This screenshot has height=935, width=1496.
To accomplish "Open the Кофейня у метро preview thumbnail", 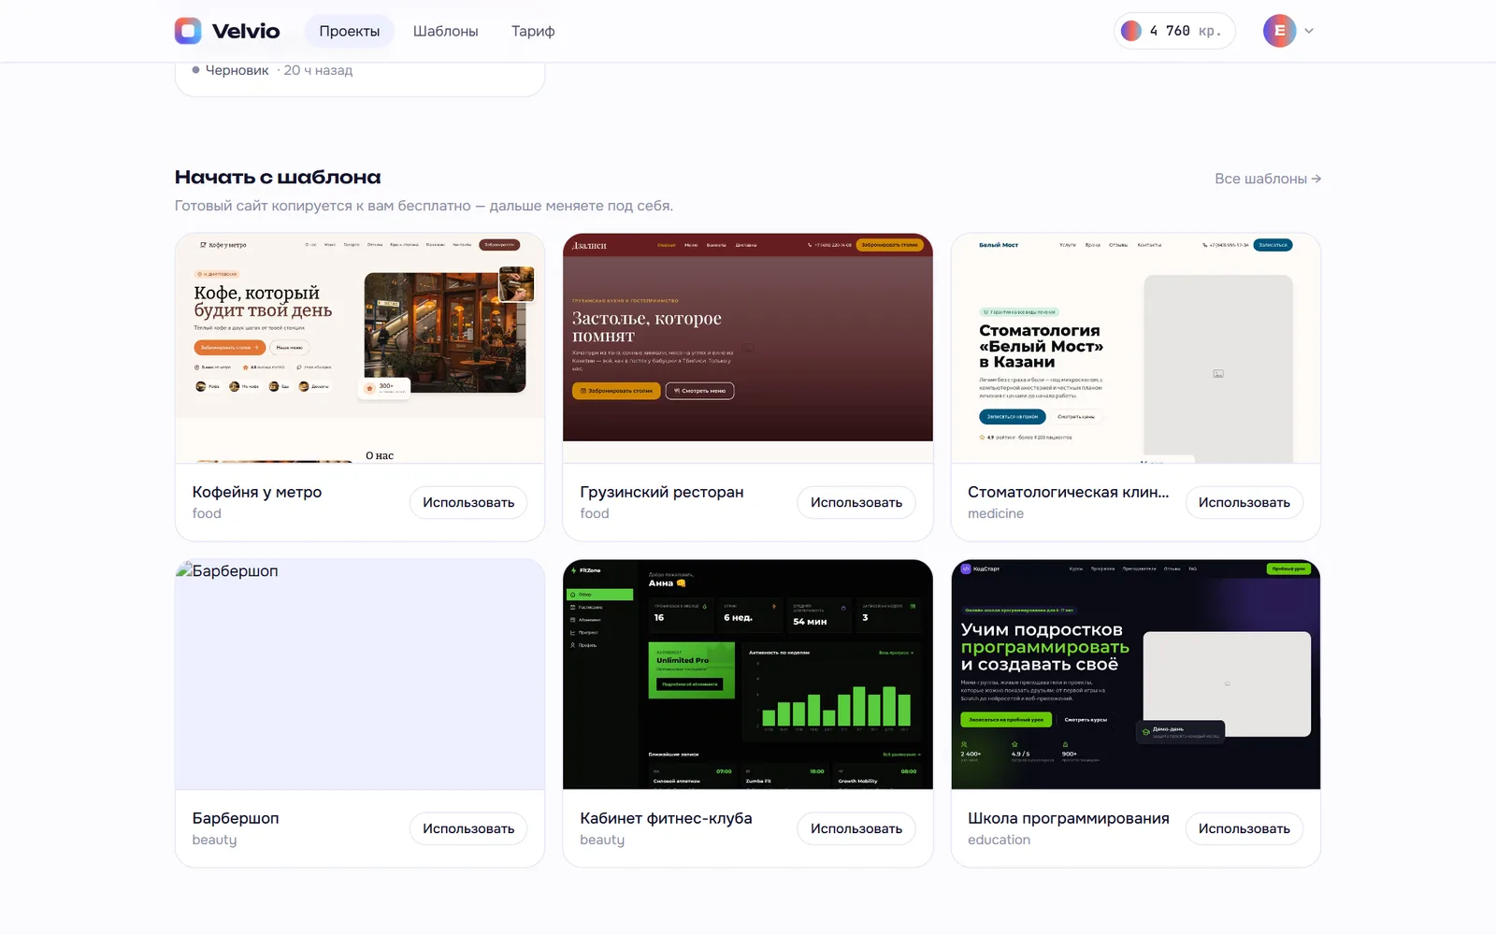I will pyautogui.click(x=360, y=348).
